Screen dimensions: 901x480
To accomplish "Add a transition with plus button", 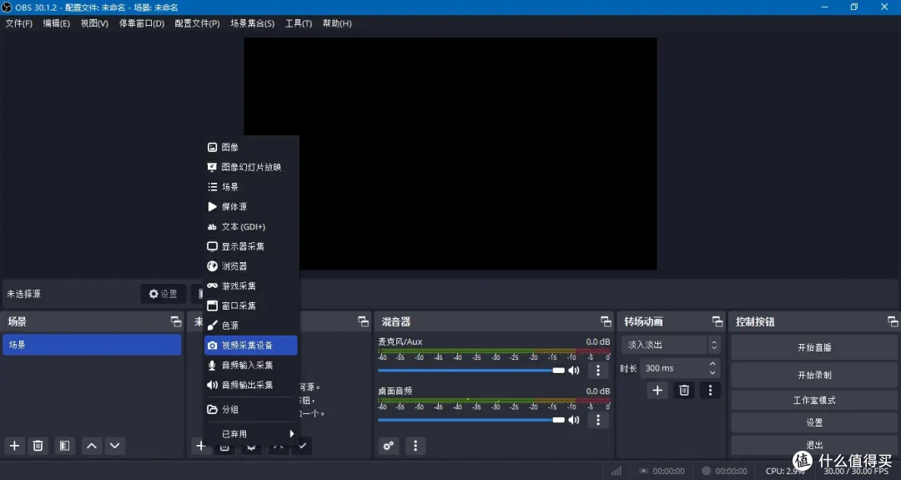I will pos(657,391).
